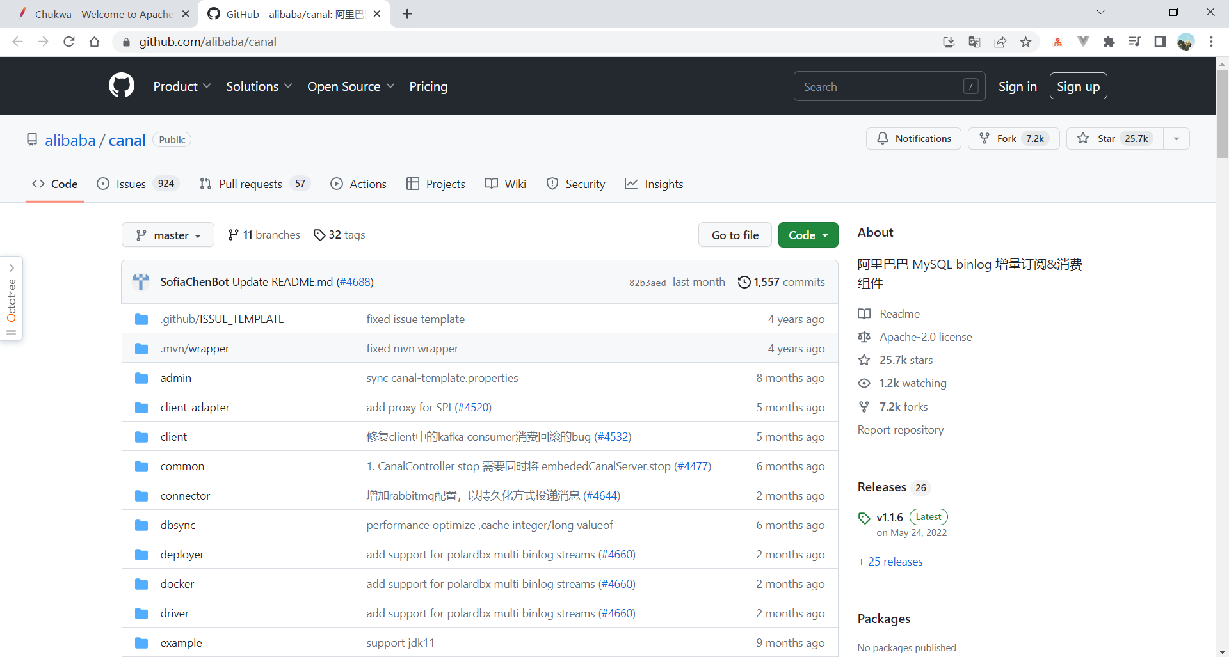
Task: Open the Apache-2.0 license link
Action: click(x=926, y=337)
